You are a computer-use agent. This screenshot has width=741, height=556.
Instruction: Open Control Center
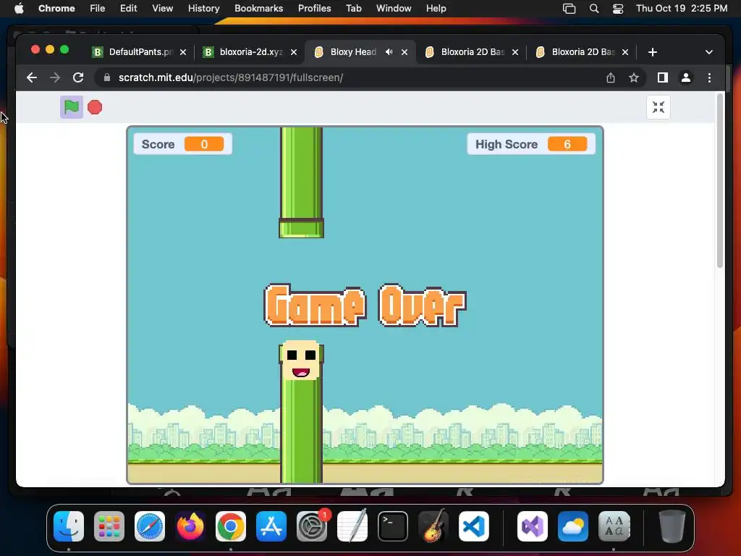618,9
